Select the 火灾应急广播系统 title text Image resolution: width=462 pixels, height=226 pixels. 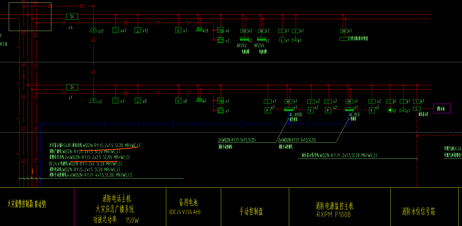tap(115, 209)
